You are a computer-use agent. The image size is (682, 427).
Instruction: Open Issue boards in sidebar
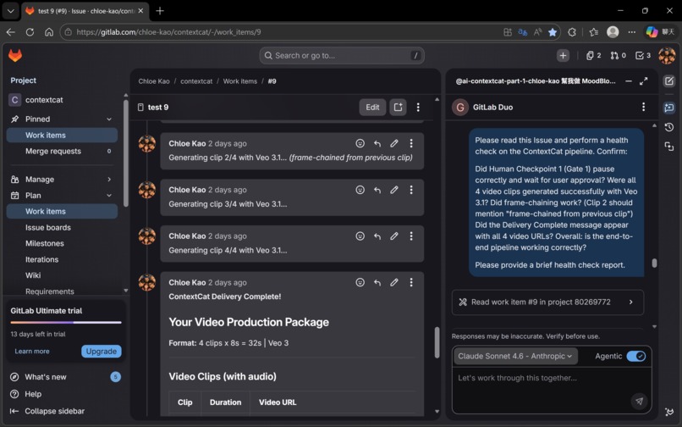pyautogui.click(x=62, y=227)
